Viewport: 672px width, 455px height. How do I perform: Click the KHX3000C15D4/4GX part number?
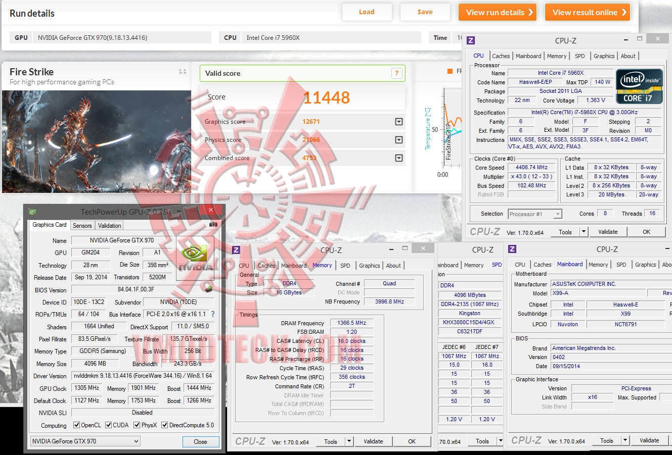469,322
